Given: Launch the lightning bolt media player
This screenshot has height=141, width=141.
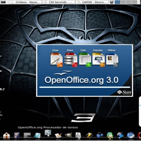Looking at the screenshot, I should coord(89,135).
